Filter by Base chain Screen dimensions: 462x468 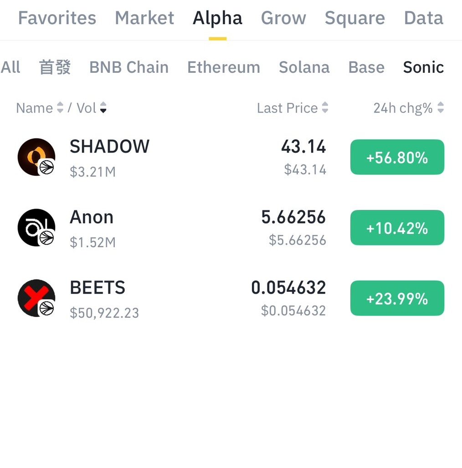click(x=366, y=67)
